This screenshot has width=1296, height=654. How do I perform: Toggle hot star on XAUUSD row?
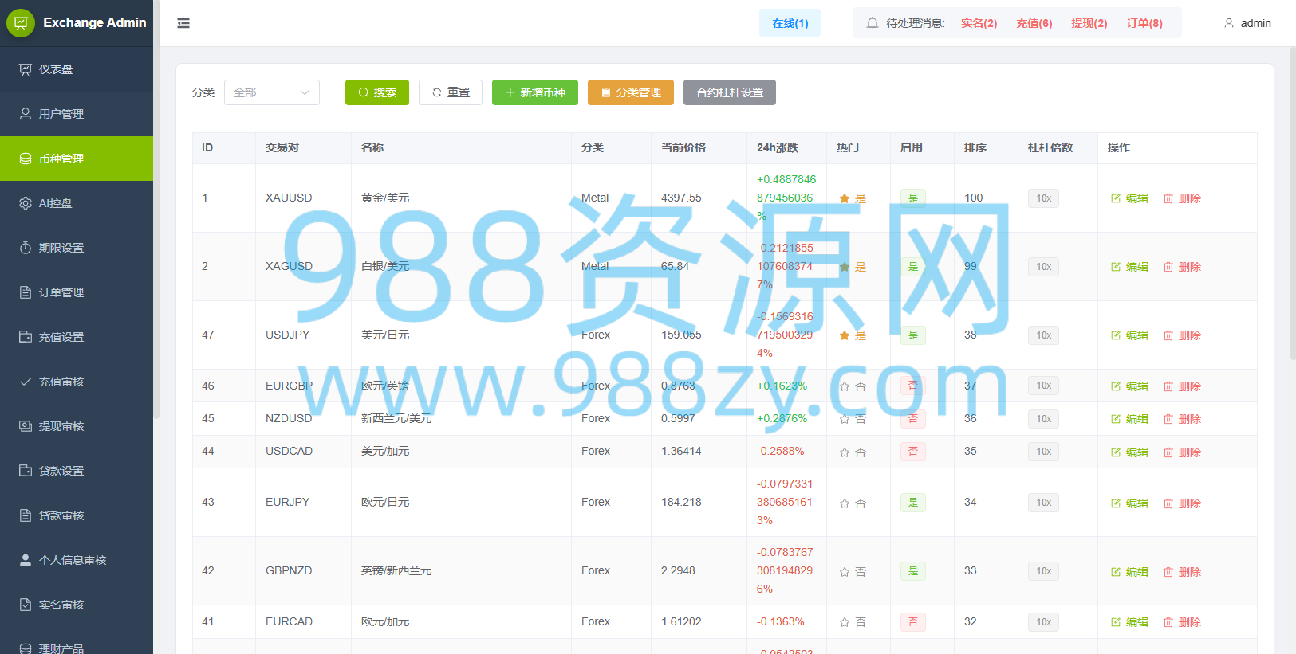coord(845,198)
